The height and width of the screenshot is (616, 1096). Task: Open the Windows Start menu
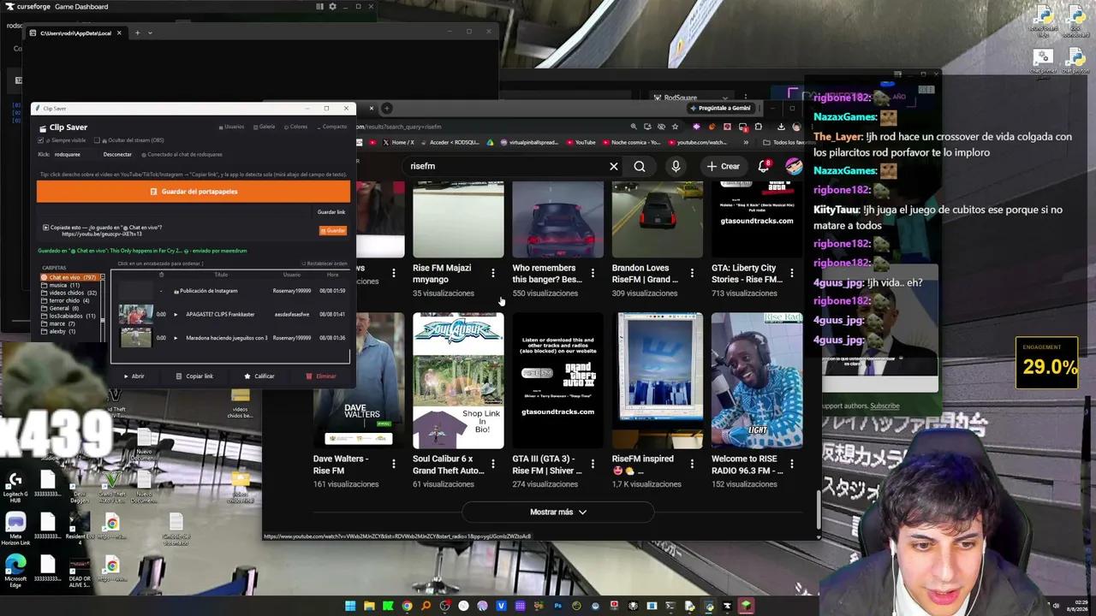tap(350, 607)
